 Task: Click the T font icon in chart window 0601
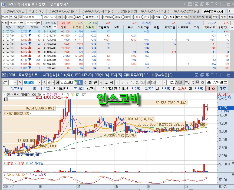click(x=212, y=75)
